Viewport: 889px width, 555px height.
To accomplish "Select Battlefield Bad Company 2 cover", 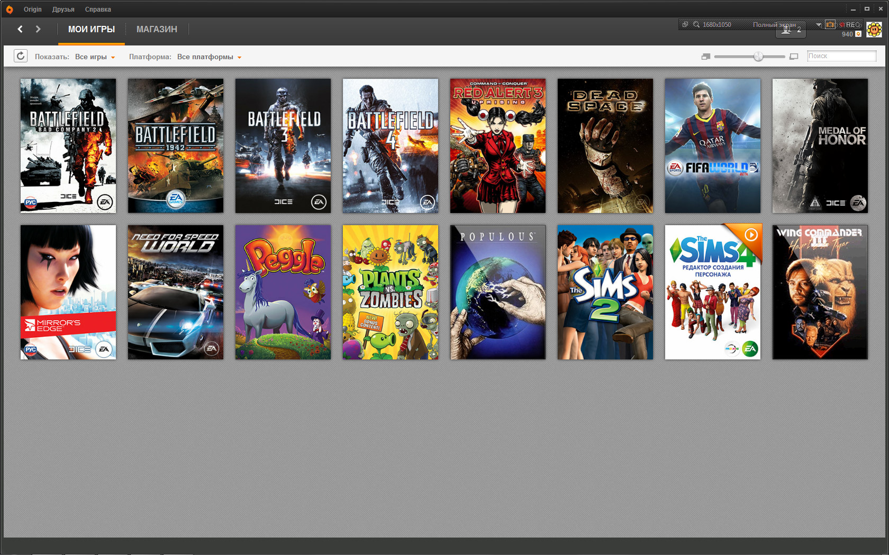I will click(x=68, y=146).
